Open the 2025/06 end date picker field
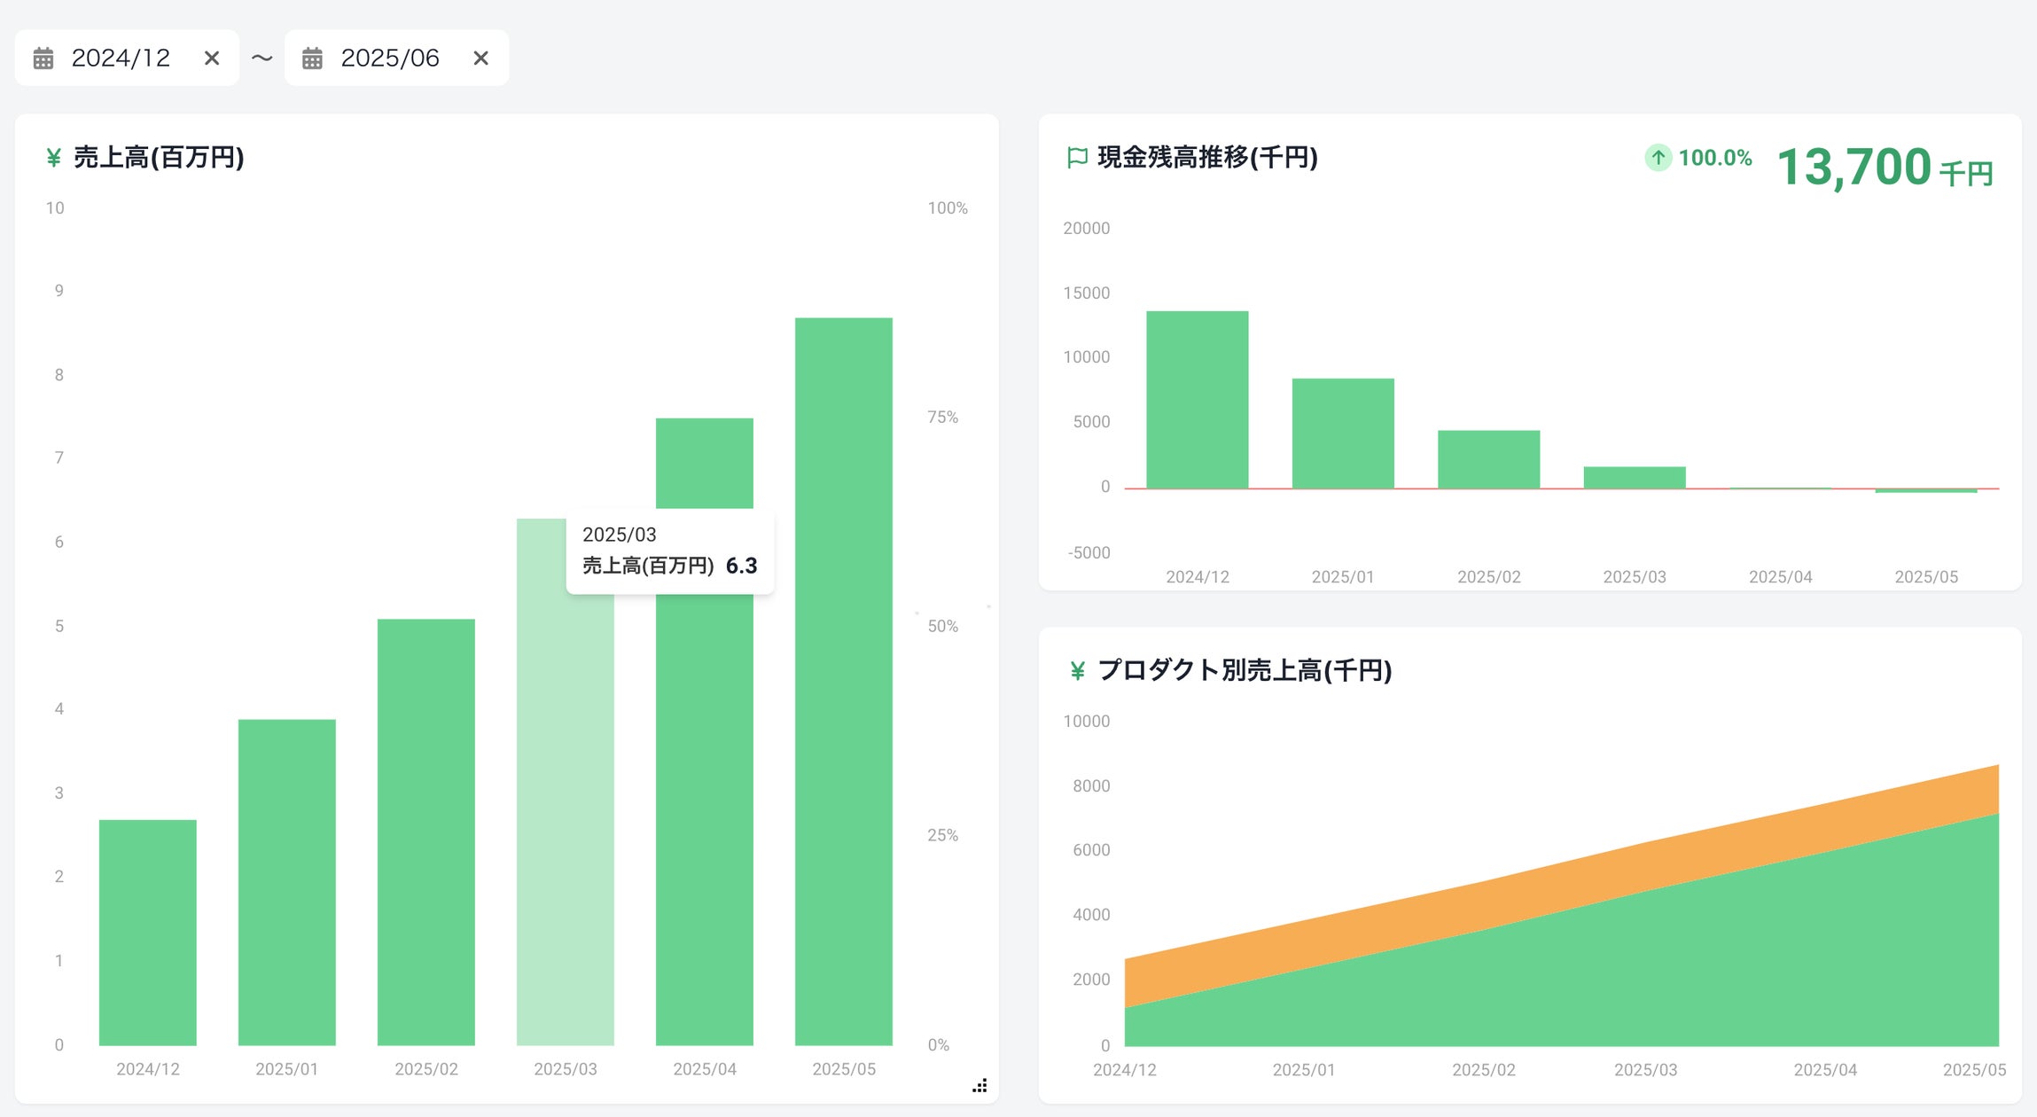The width and height of the screenshot is (2037, 1117). coord(390,59)
